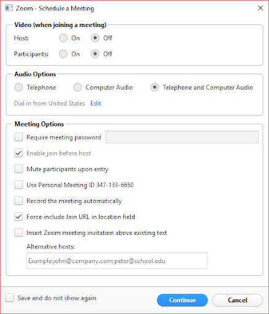This screenshot has height=314, width=269.
Task: Check Mute participants upon entry
Action: pyautogui.click(x=18, y=169)
